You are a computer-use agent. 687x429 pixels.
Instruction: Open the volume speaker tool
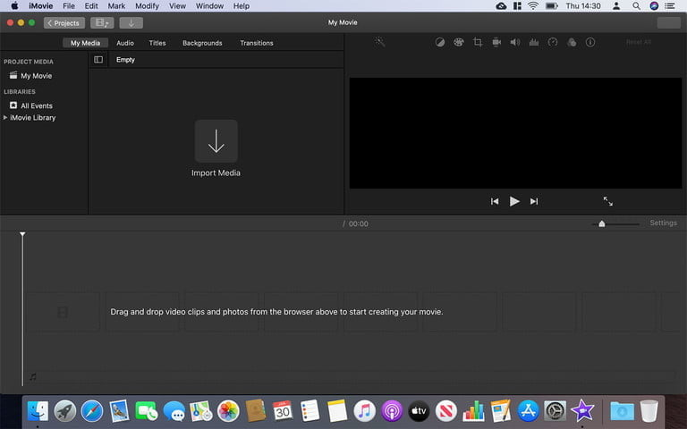[x=514, y=42]
